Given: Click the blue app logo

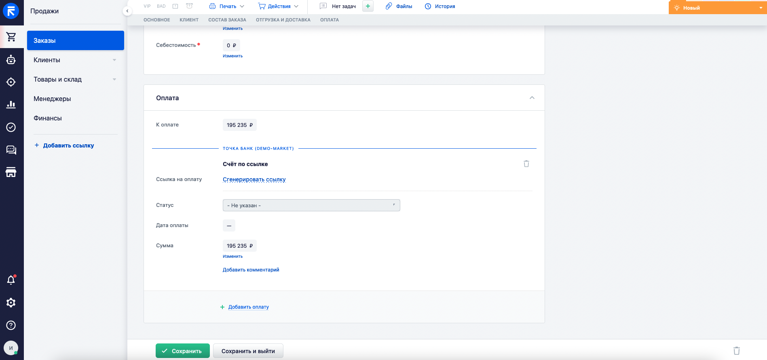Looking at the screenshot, I should (11, 11).
